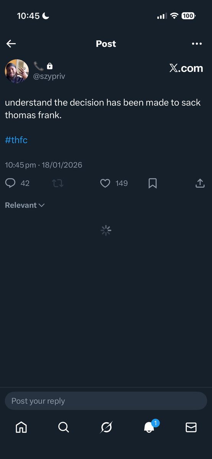The width and height of the screenshot is (212, 459).
Task: Tap the post timestamp 10:45 pm
Action: click(x=20, y=165)
